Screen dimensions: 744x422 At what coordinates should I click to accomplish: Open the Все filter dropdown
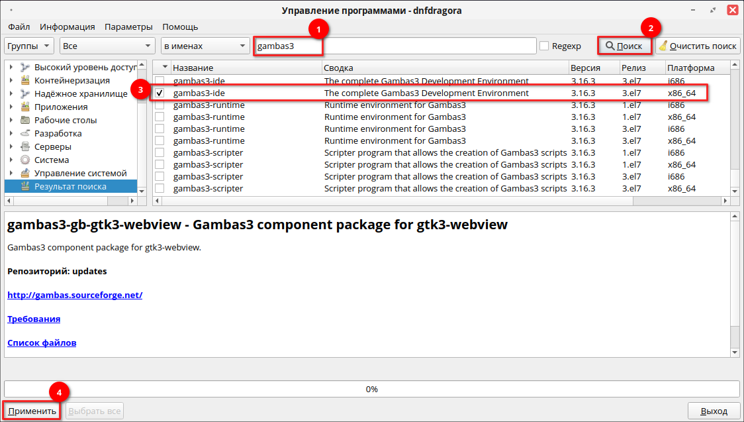107,46
